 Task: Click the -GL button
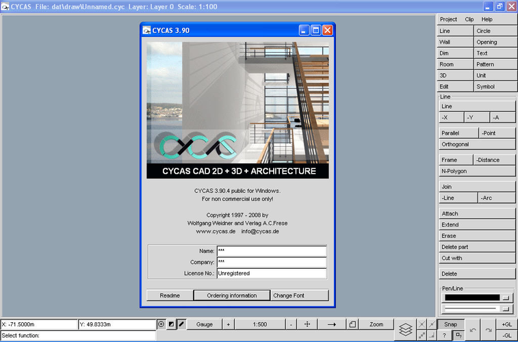507,335
